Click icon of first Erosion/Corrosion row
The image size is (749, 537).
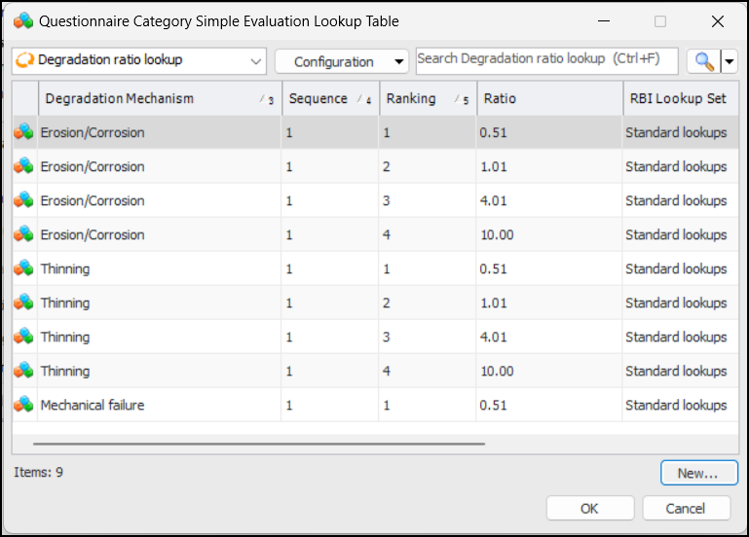(x=23, y=132)
